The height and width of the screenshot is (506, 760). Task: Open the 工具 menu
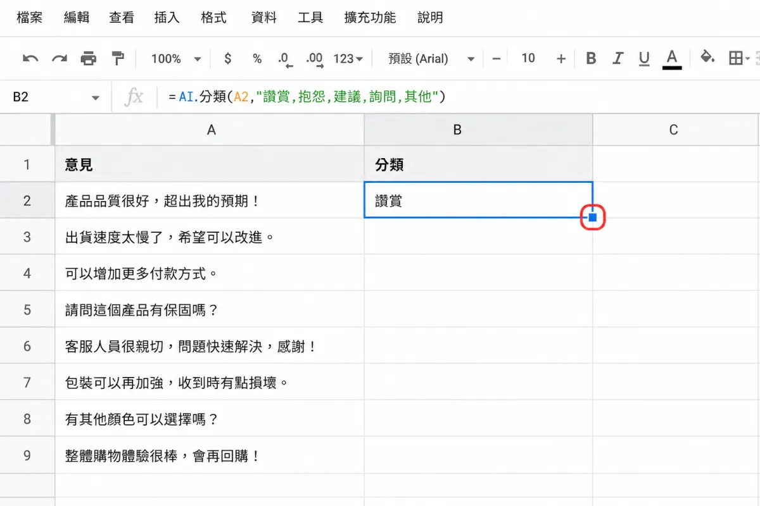point(311,18)
